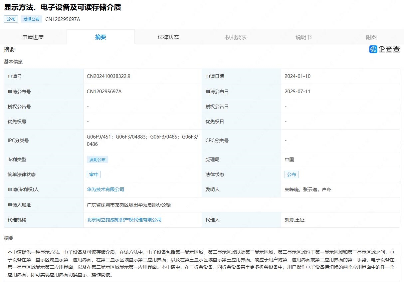The height and width of the screenshot is (288, 404).
Task: Click the IPC classification codes cell
Action: click(x=142, y=141)
